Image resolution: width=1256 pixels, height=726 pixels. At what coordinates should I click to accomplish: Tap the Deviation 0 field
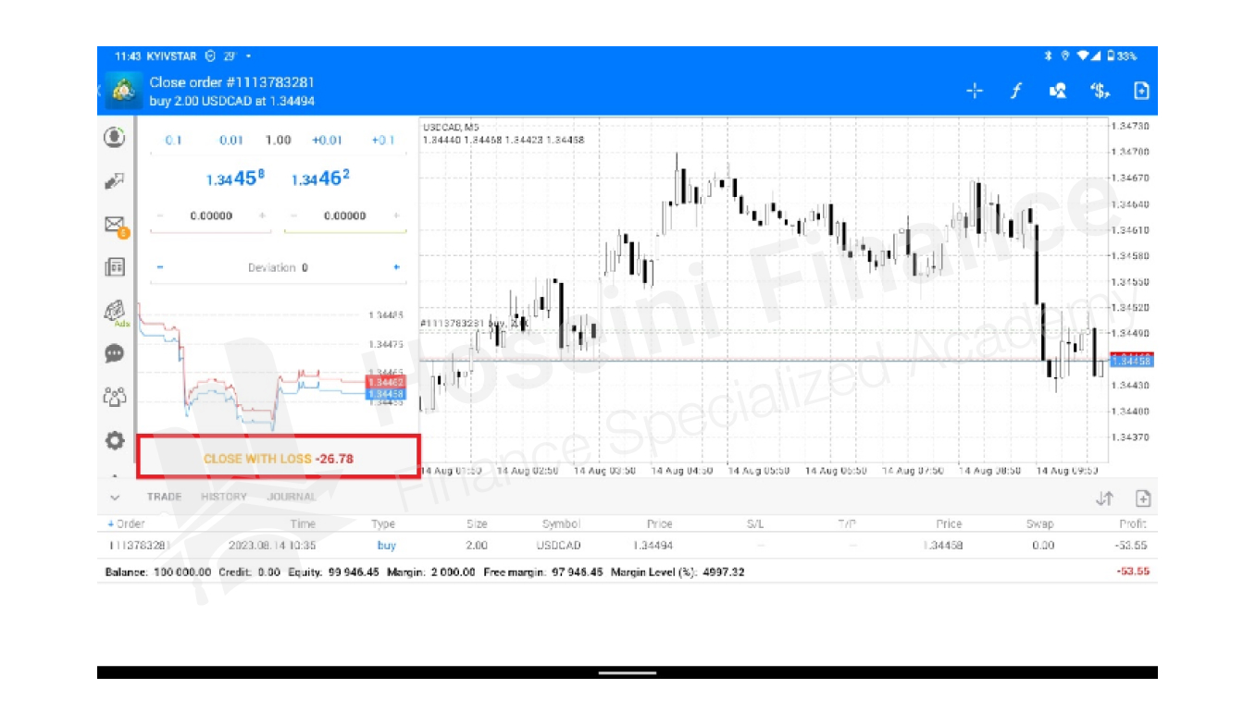tap(278, 267)
